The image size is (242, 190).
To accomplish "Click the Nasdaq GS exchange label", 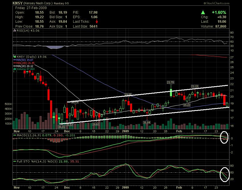I will [61, 3].
